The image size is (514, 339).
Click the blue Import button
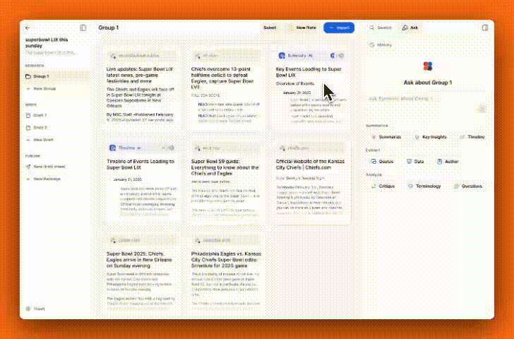pos(339,28)
